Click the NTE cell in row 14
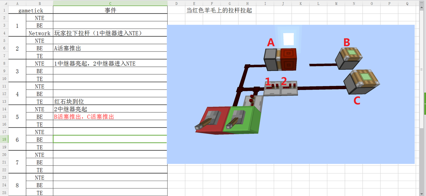426x196 pixels. 40,109
